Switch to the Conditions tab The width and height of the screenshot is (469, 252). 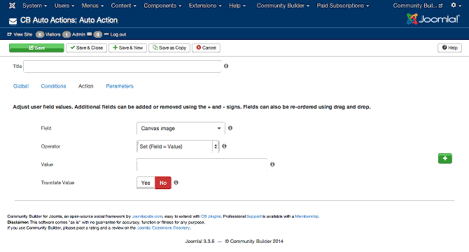tap(53, 86)
